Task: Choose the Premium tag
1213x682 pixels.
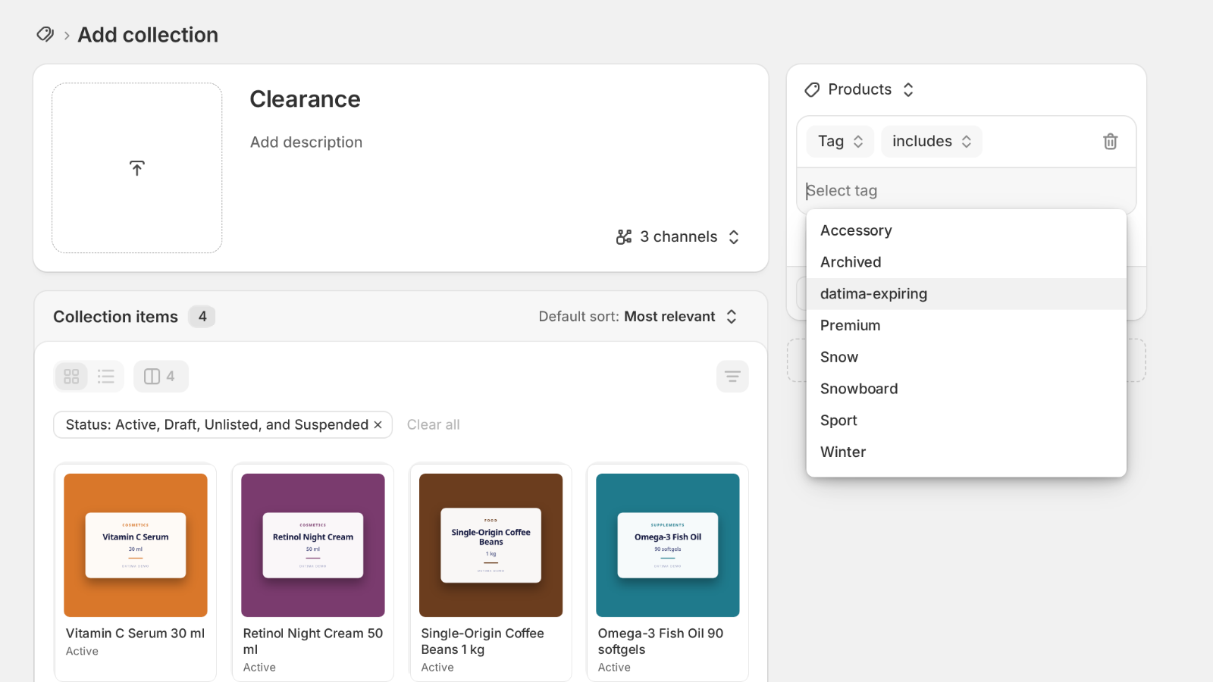Action: (966, 326)
